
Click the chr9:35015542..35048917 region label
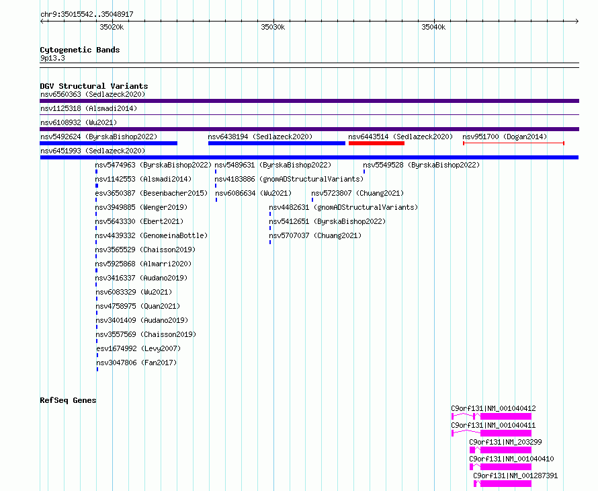click(x=87, y=15)
